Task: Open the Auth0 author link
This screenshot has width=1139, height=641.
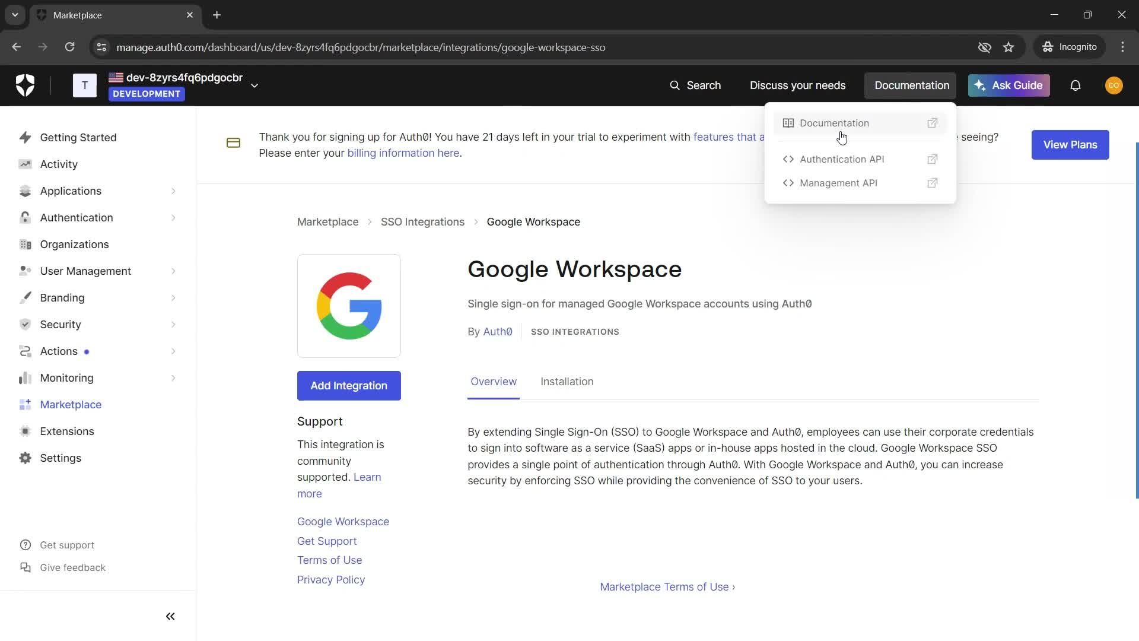Action: pos(498,332)
